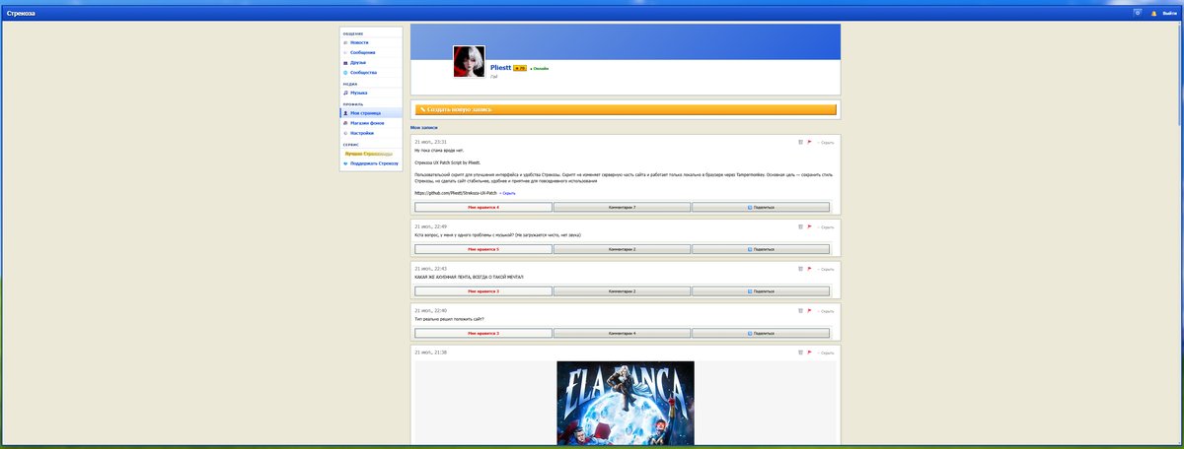Log out via the Выйти link
This screenshot has height=449, width=1184.
point(1169,13)
